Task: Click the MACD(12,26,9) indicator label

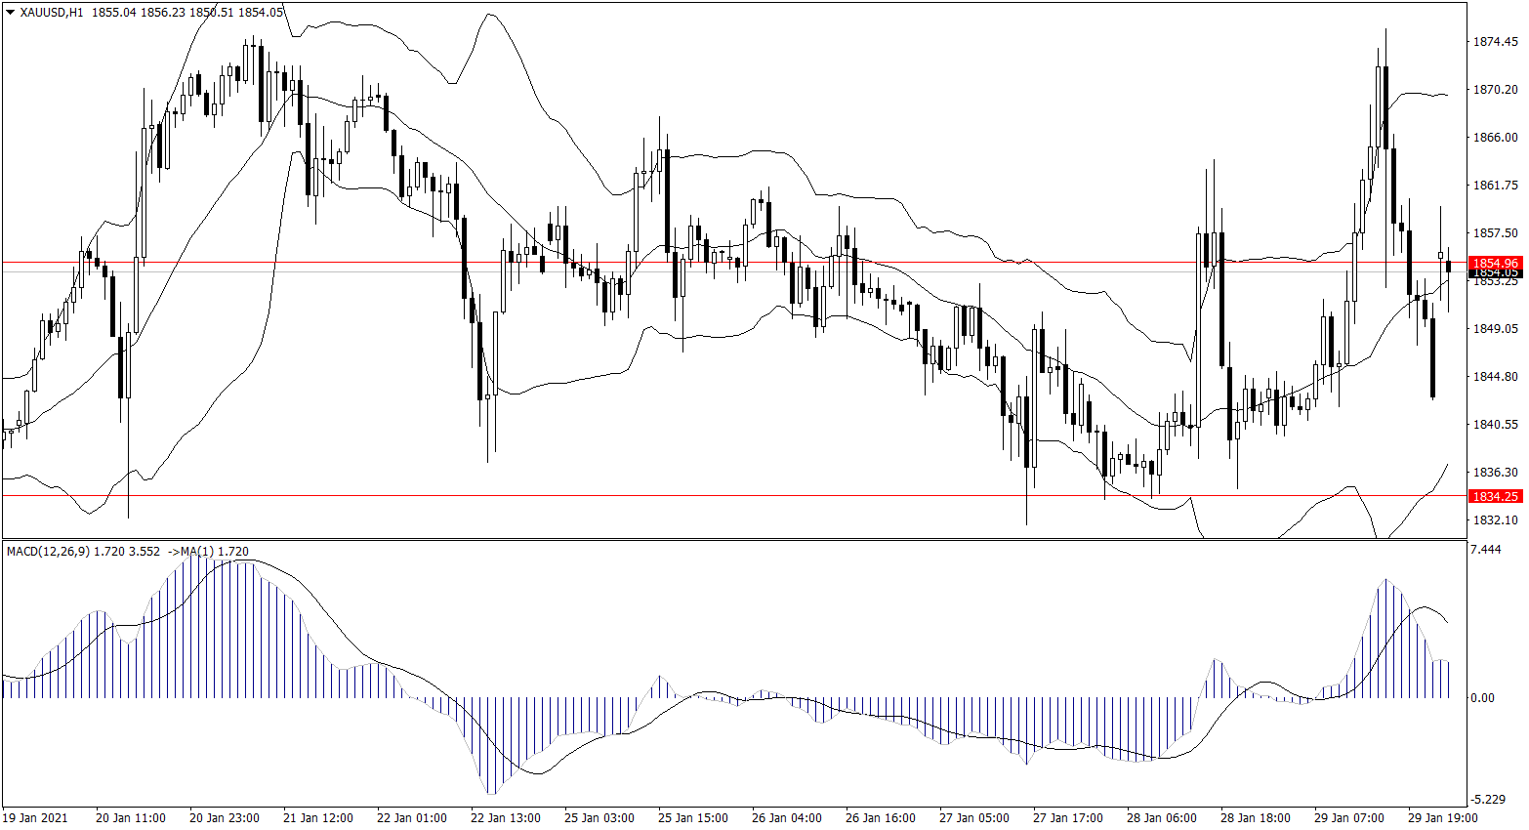Action: (x=48, y=552)
